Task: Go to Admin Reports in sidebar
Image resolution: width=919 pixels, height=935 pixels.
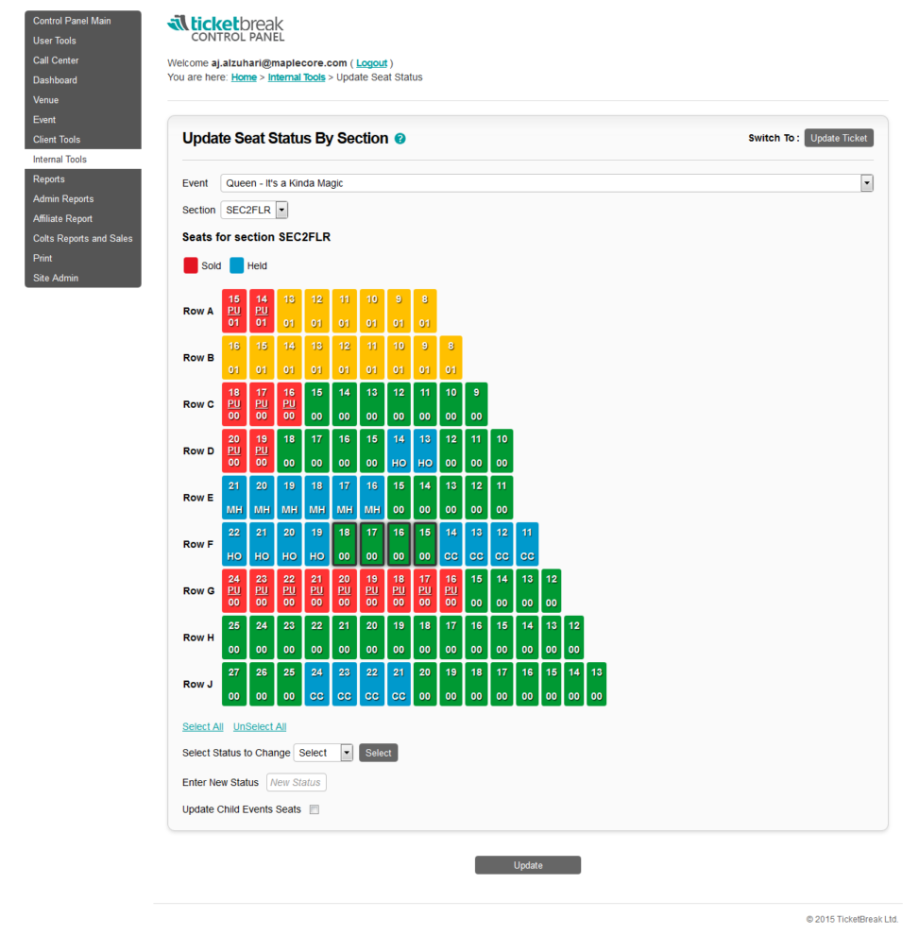Action: coord(64,199)
